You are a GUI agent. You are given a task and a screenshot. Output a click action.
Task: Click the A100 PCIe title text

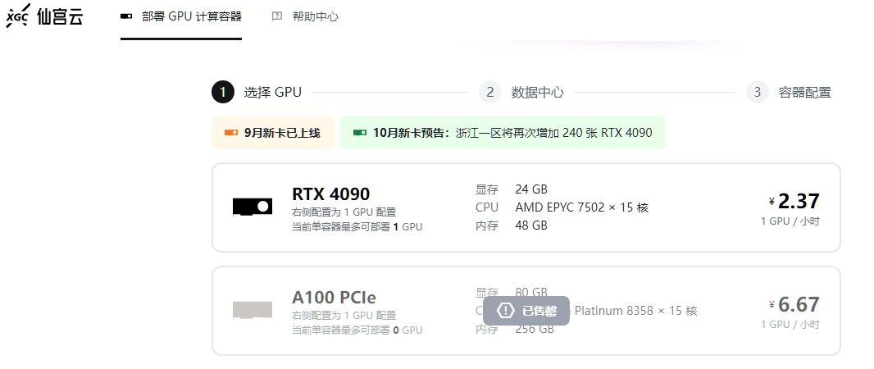coord(334,298)
